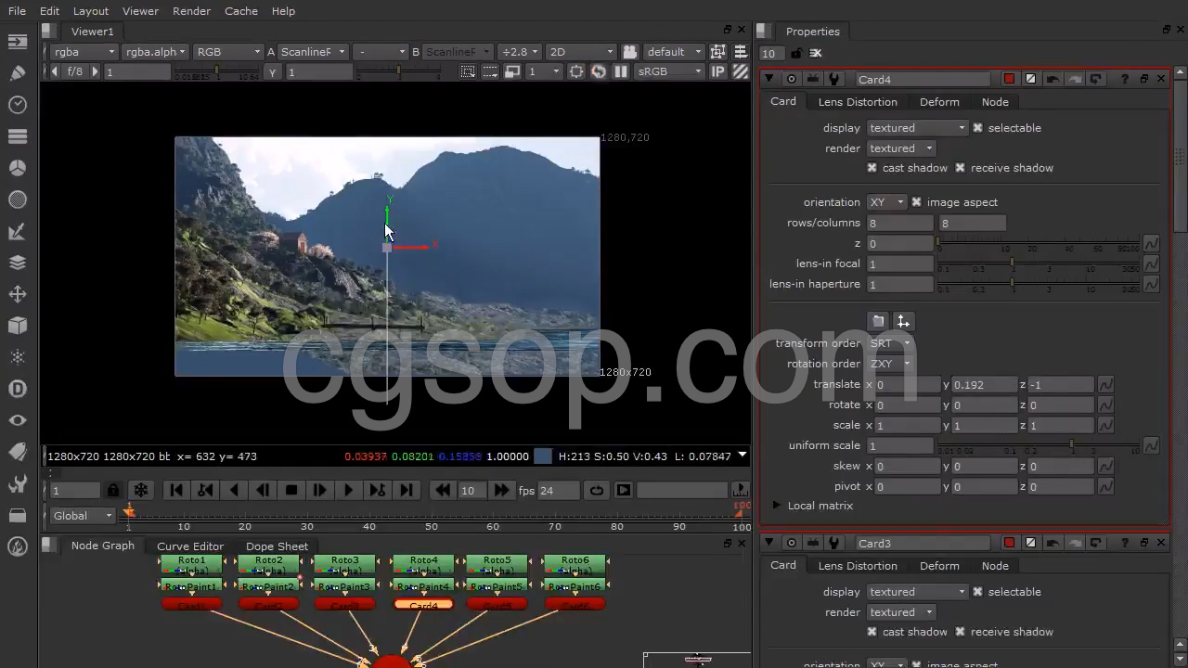This screenshot has height=668, width=1188.
Task: Toggle the selectable checkbox for Card3
Action: (977, 592)
